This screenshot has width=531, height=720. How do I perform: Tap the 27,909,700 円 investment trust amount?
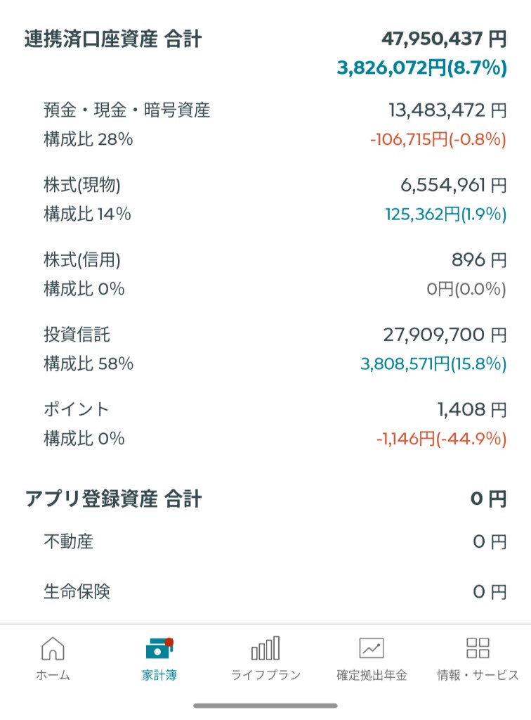pyautogui.click(x=444, y=335)
